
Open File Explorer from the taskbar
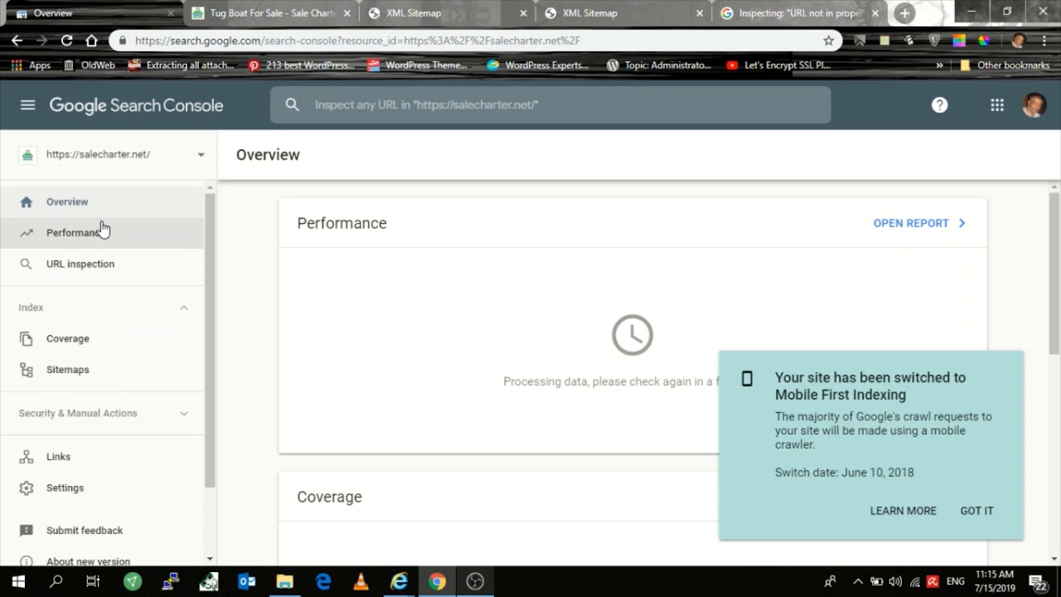[285, 582]
